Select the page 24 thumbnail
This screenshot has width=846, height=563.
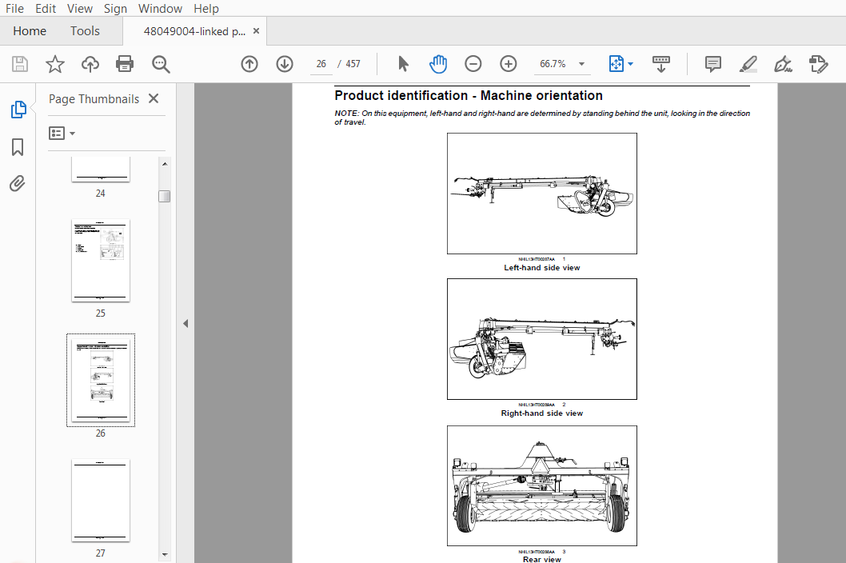click(x=101, y=170)
